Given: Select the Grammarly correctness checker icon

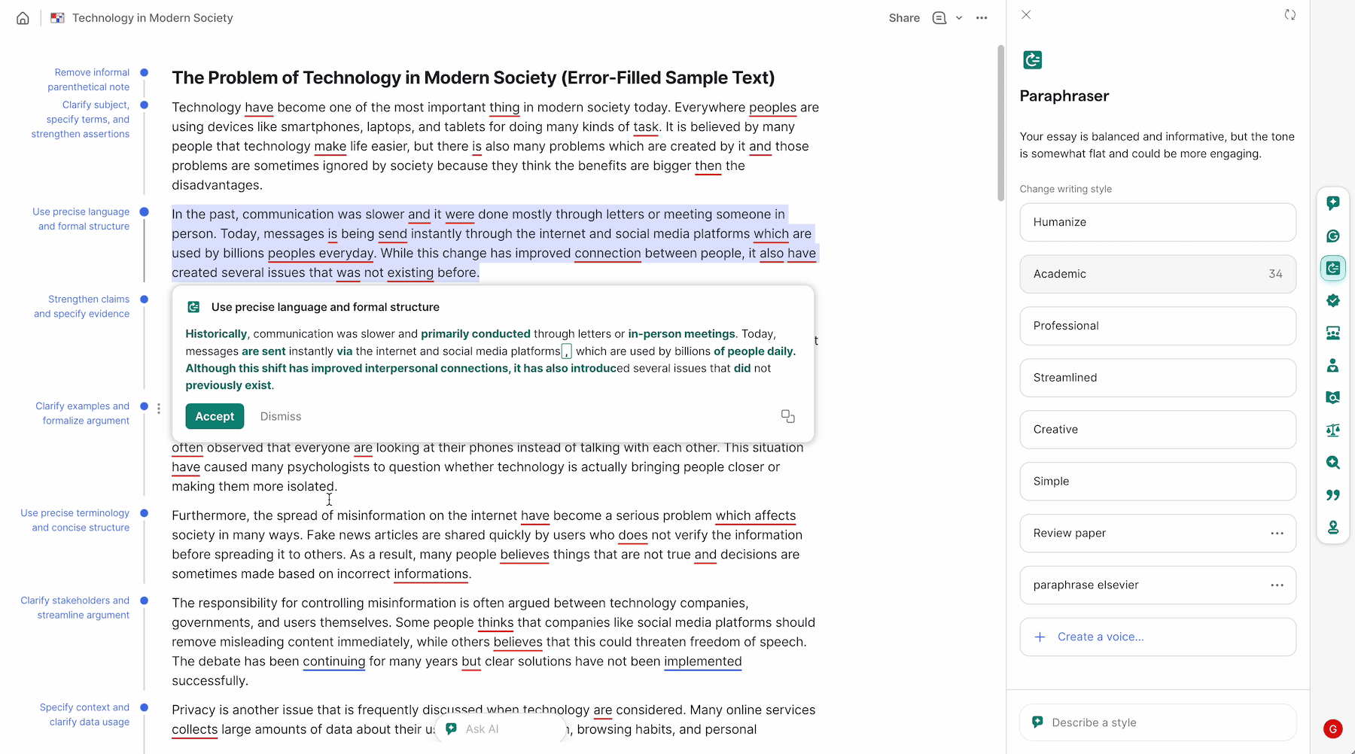Looking at the screenshot, I should (x=1332, y=236).
